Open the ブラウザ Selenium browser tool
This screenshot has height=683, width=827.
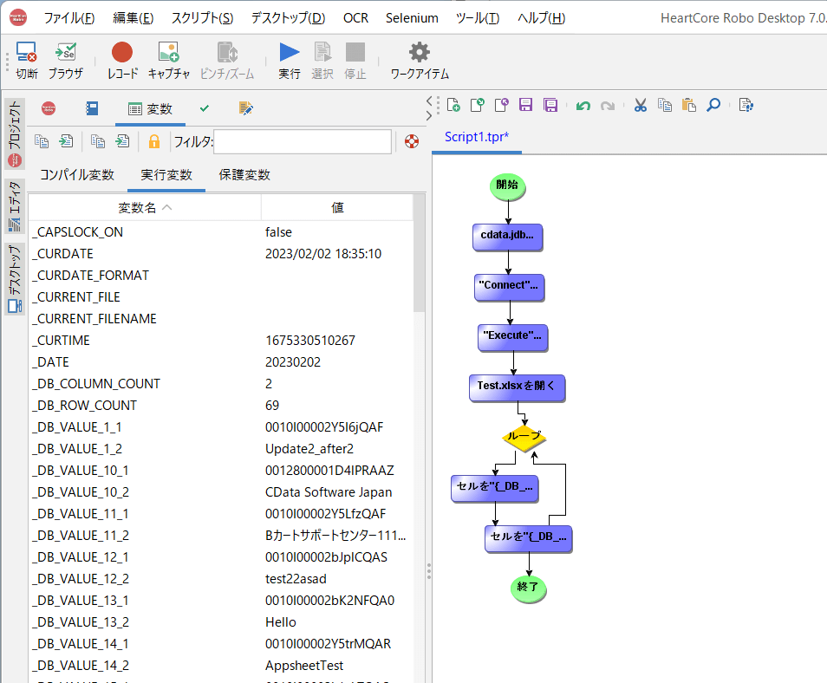[66, 60]
